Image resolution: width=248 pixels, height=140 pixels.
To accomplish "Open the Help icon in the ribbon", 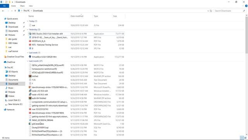I will coord(246,6).
